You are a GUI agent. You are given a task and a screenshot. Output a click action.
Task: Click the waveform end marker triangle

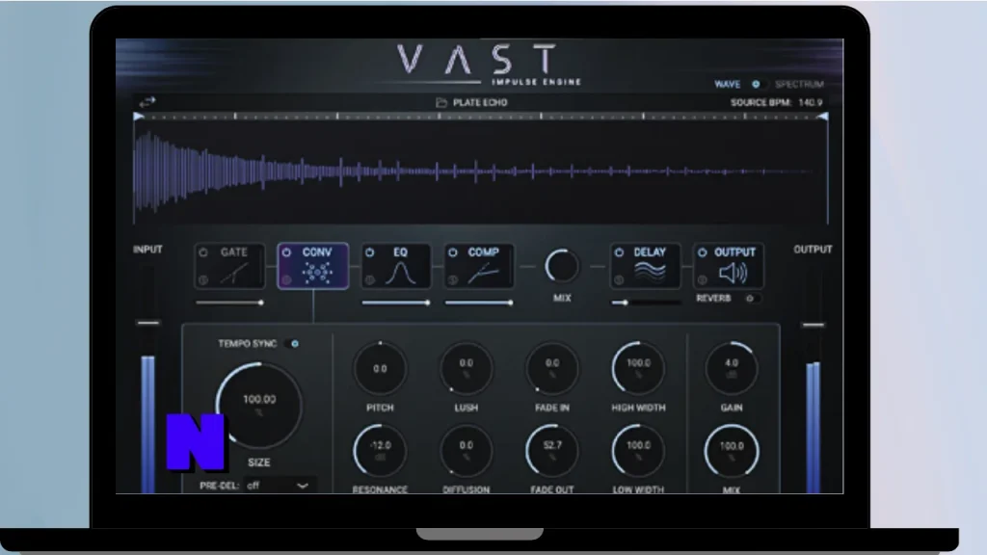click(823, 117)
